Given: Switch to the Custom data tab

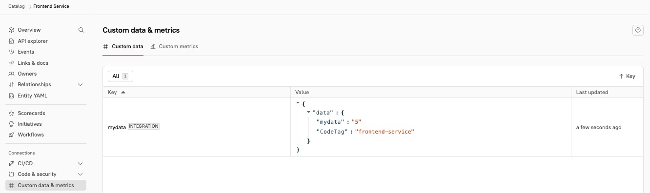Looking at the screenshot, I should point(123,47).
